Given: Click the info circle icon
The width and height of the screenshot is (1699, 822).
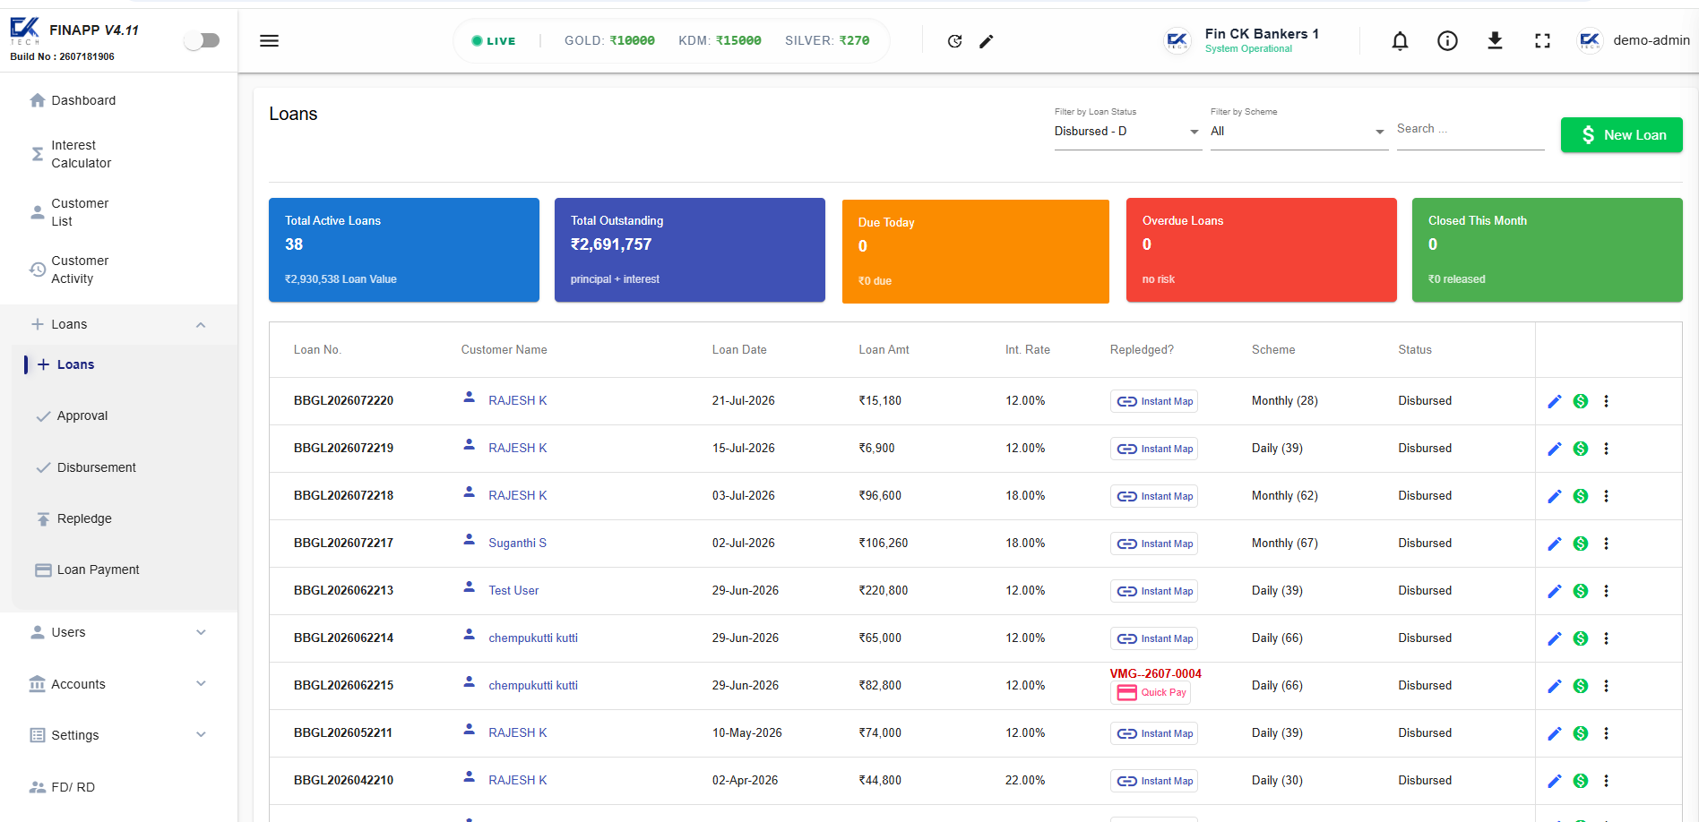Looking at the screenshot, I should click(1447, 40).
